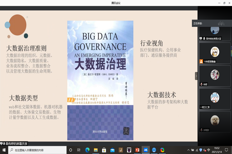Click the 正在讲话 speaking indicator bar
This screenshot has height=154, width=232.
click(212, 23)
